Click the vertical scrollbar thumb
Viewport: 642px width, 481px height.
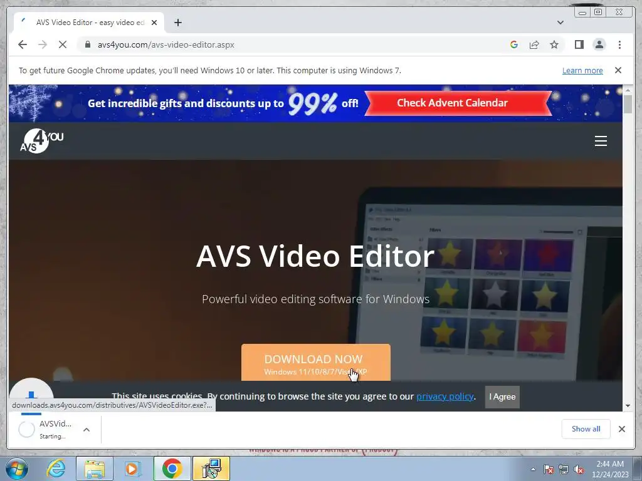tap(628, 104)
